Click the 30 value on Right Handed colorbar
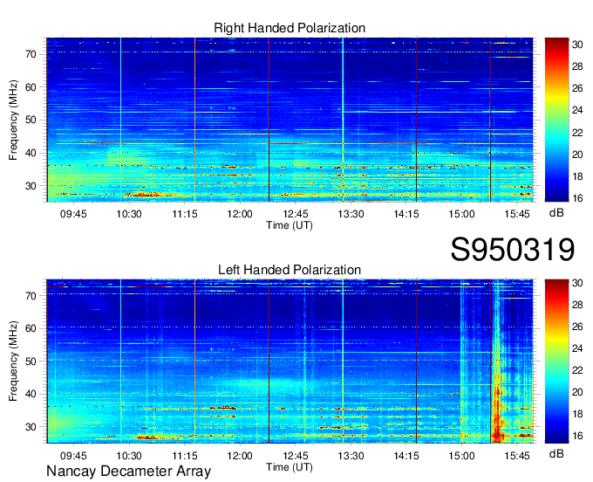 tap(577, 45)
